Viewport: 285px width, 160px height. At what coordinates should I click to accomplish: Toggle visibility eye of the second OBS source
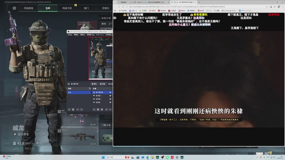[x=110, y=96]
